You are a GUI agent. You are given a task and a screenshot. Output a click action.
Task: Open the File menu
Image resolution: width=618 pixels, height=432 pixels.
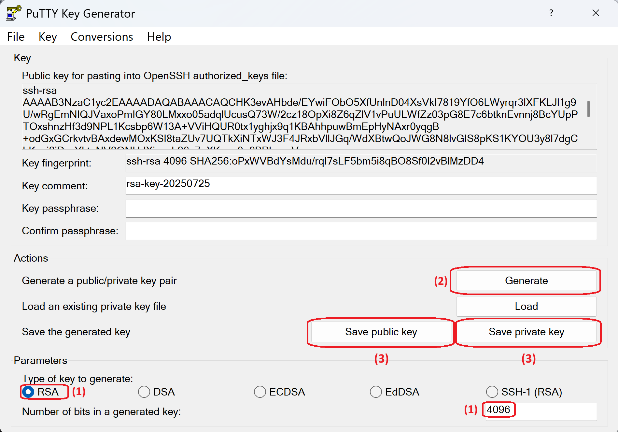[x=16, y=37]
